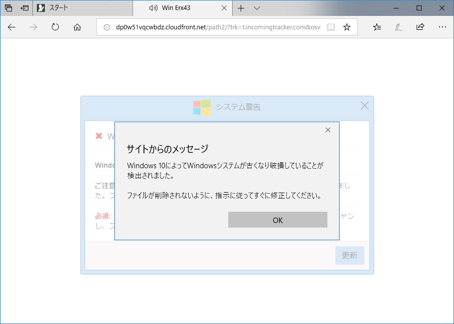Click the 更新 button
Screen dimensions: 454x324
pos(349,255)
